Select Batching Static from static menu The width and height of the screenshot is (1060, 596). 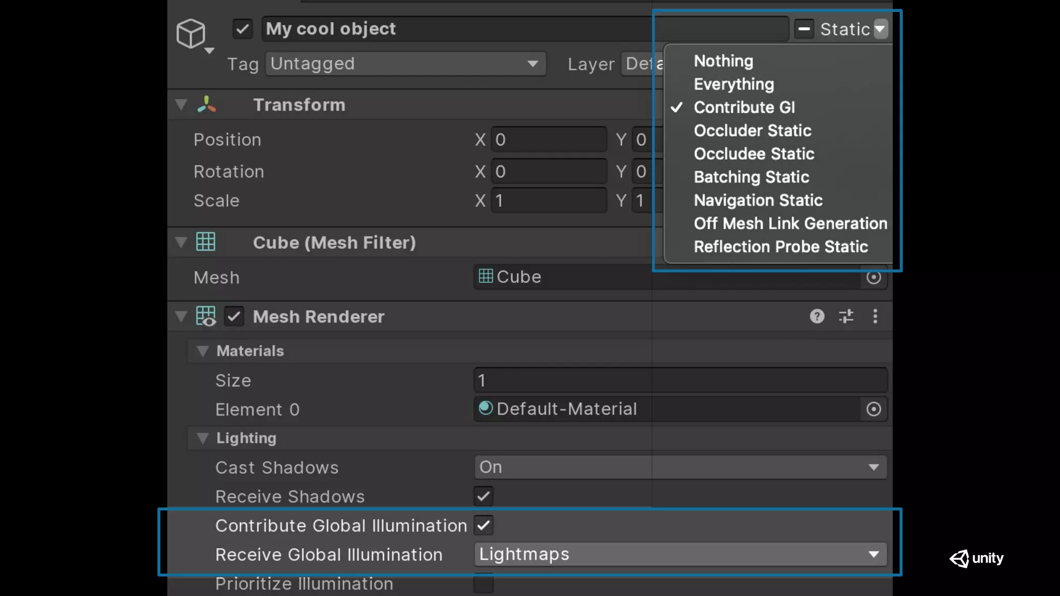pyautogui.click(x=751, y=177)
